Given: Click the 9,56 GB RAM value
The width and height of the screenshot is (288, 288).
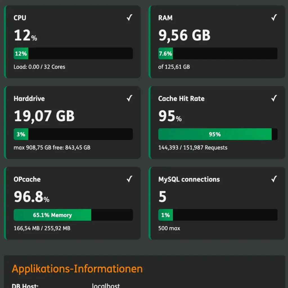Looking at the screenshot, I should (184, 35).
